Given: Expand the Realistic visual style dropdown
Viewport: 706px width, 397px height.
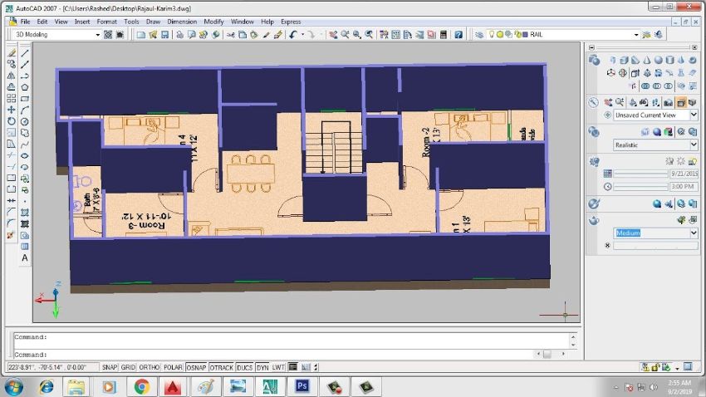Looking at the screenshot, I should 655,145.
